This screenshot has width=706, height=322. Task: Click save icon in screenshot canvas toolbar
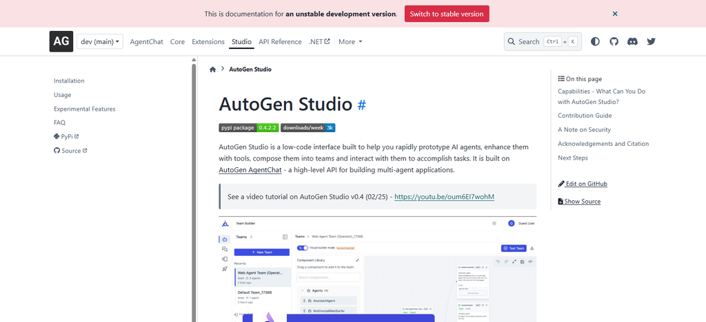tap(522, 261)
